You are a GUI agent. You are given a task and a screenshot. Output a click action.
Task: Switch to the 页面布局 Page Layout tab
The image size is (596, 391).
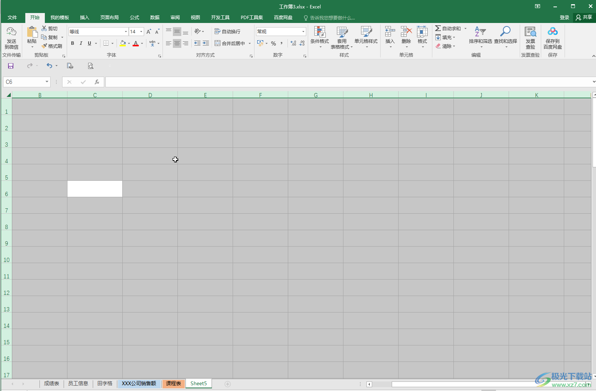pyautogui.click(x=110, y=18)
